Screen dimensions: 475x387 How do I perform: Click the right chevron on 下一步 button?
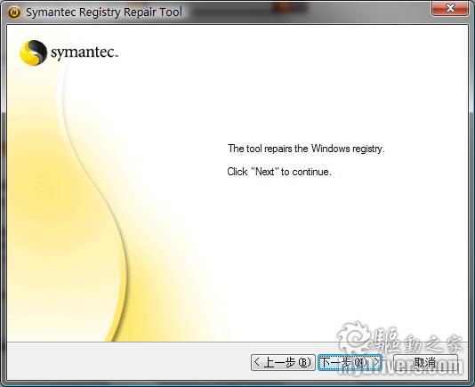pyautogui.click(x=376, y=362)
